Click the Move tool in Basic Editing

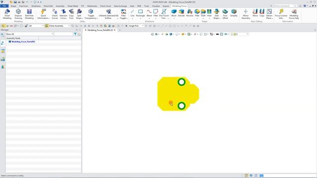coord(255,13)
